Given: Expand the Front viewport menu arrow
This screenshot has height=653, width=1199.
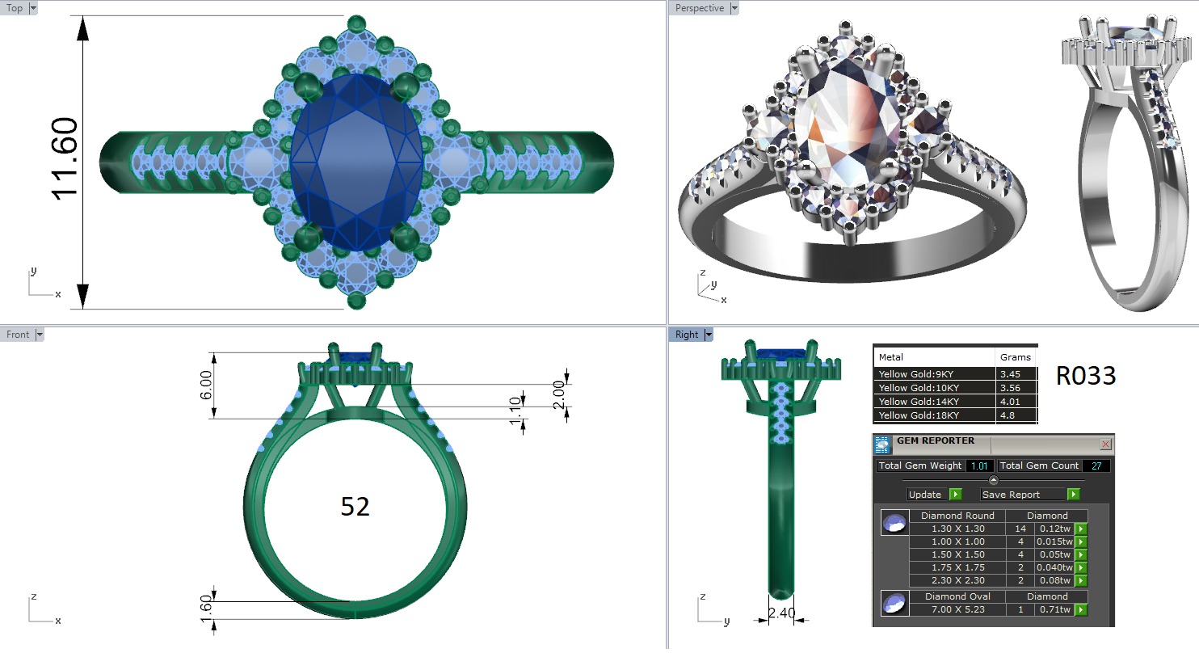Looking at the screenshot, I should [40, 335].
